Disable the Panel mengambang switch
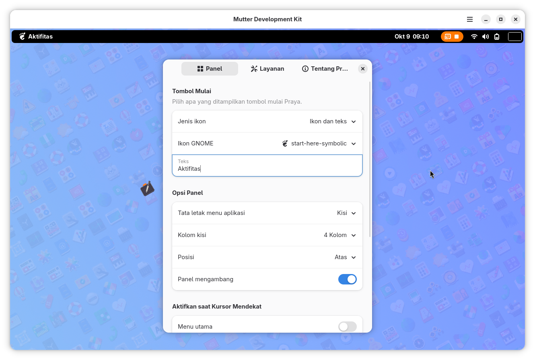The width and height of the screenshot is (535, 360). click(347, 279)
